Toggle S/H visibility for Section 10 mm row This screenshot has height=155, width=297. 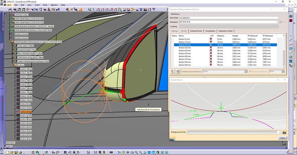211,42
